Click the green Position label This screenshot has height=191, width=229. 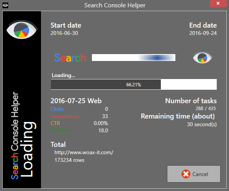click(60, 130)
